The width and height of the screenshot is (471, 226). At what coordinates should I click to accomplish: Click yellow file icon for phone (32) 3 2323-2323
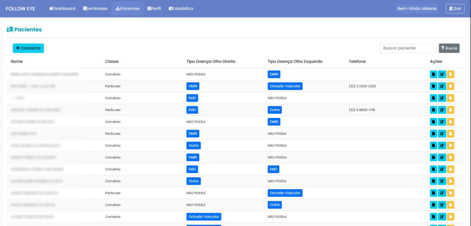click(x=451, y=86)
